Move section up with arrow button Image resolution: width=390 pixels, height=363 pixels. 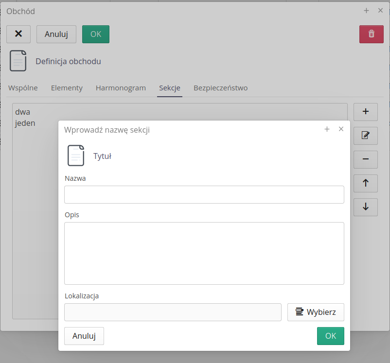click(x=366, y=183)
